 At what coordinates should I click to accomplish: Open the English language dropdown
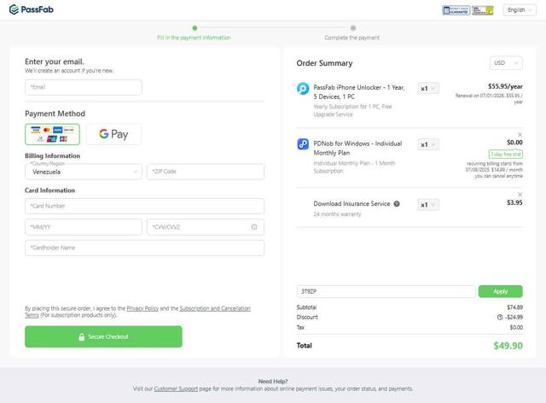pos(520,10)
